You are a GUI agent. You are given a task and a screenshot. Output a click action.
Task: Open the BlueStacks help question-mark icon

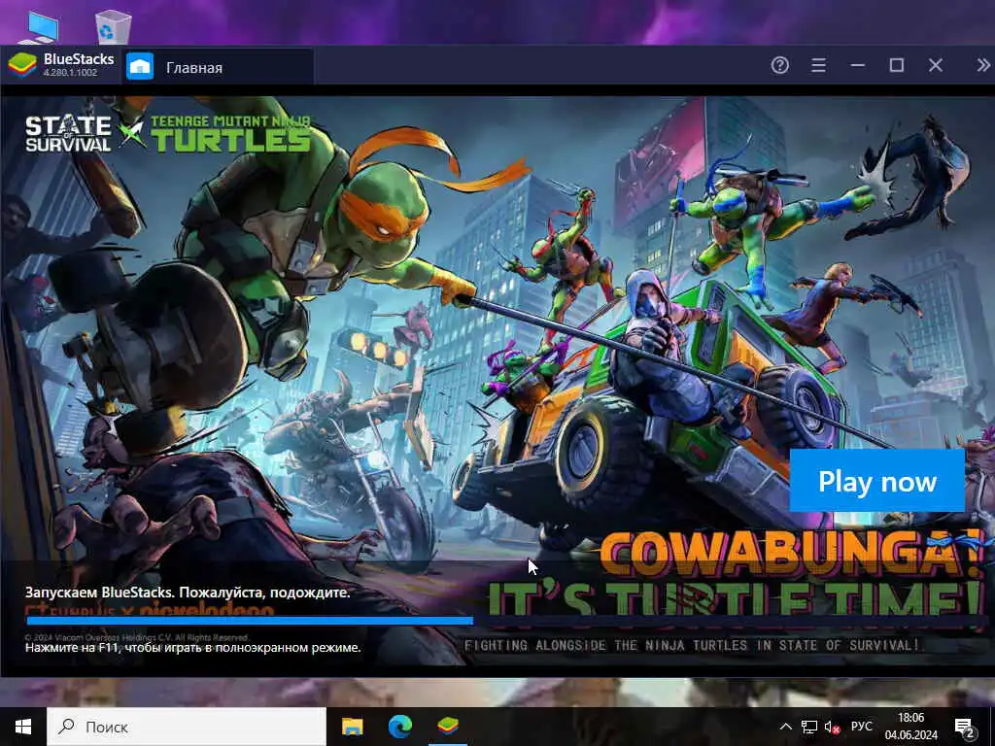[780, 65]
